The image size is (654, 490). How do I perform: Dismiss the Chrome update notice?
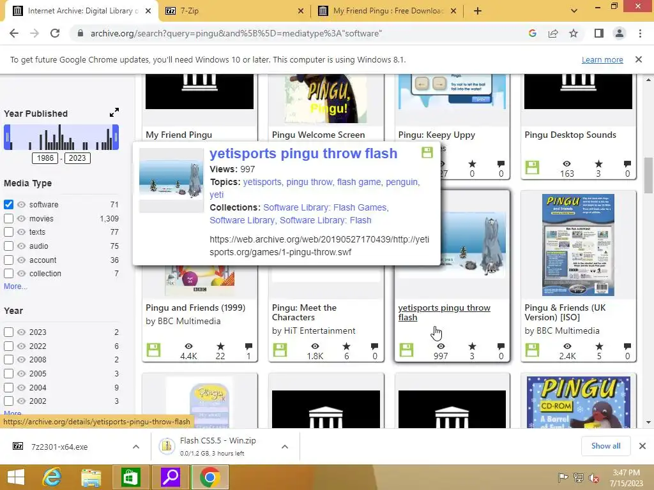(x=639, y=59)
